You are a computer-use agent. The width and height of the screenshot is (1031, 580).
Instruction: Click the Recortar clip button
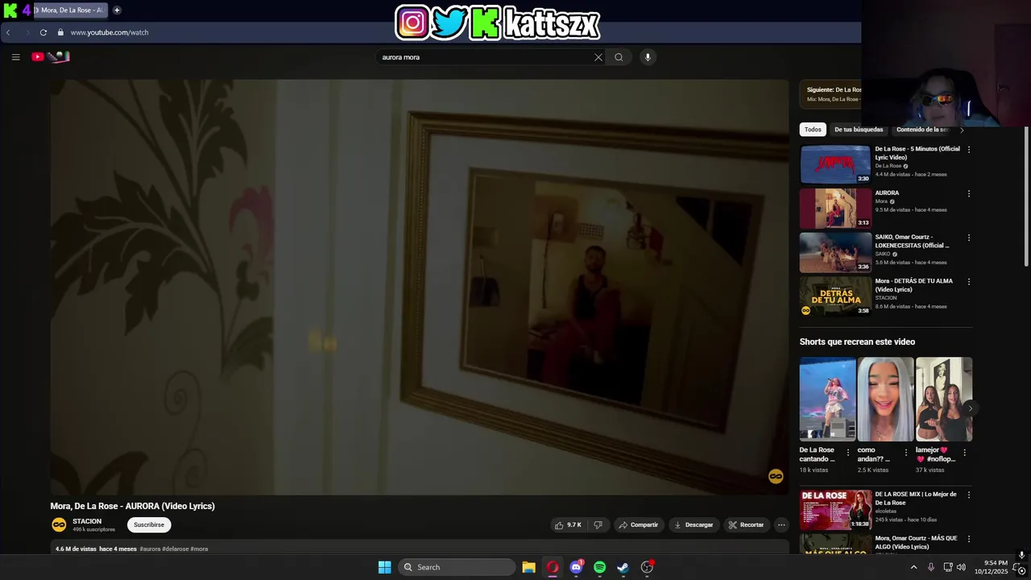pyautogui.click(x=746, y=524)
